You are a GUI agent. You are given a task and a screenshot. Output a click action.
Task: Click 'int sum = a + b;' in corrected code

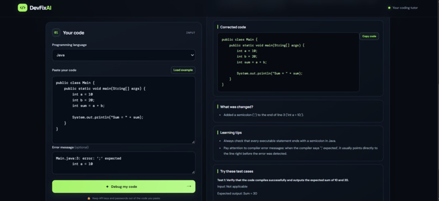252,62
